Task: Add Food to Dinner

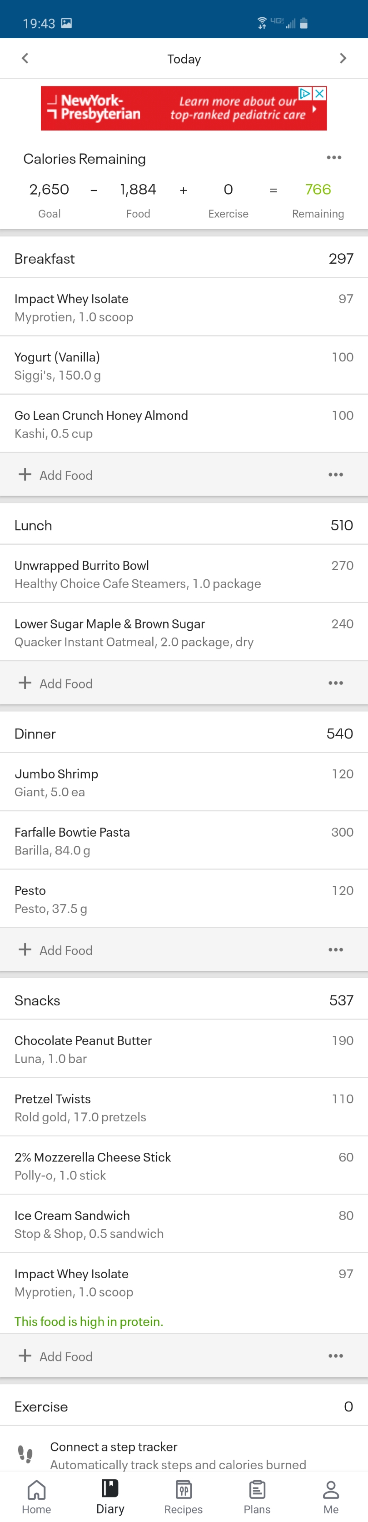Action: click(x=56, y=950)
